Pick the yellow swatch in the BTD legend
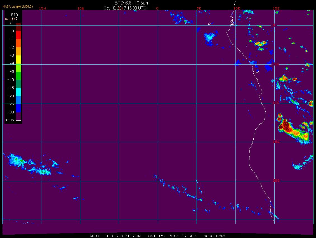316x238 pixels. point(18,60)
